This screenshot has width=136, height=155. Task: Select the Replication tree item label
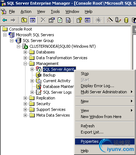click(x=46, y=98)
